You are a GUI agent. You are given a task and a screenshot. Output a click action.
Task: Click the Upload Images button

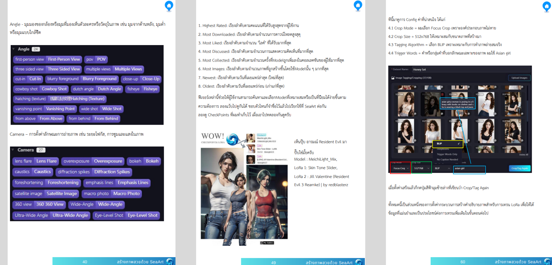(x=519, y=78)
